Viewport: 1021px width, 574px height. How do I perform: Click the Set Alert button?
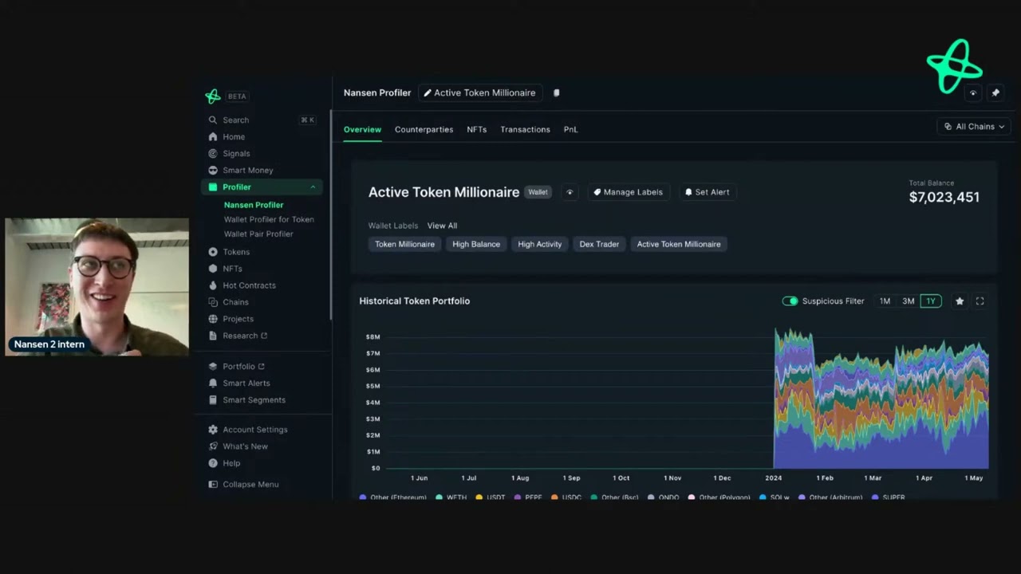pyautogui.click(x=708, y=192)
